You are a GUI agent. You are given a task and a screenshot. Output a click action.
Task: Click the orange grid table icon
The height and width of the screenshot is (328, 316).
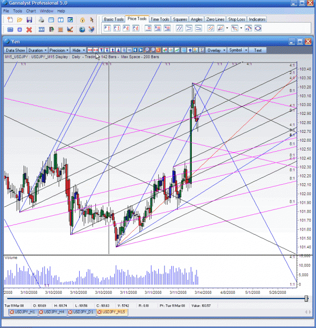(61, 29)
